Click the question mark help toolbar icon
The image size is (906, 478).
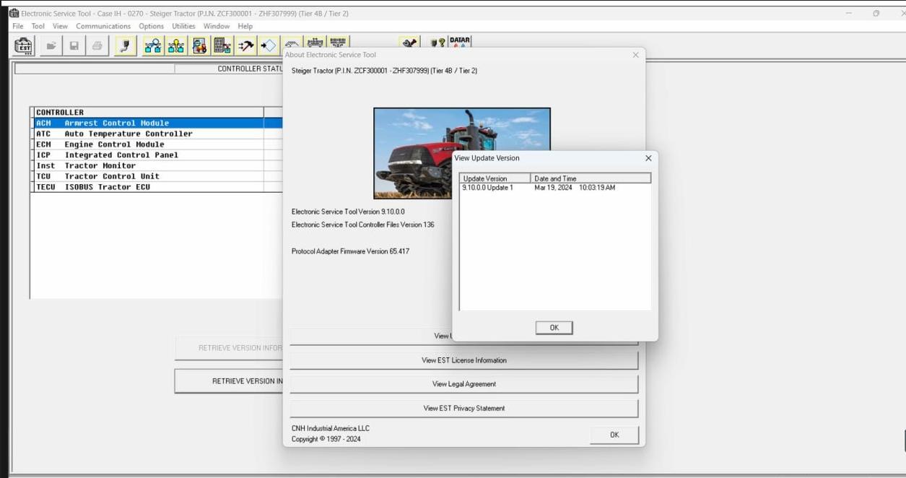[438, 43]
